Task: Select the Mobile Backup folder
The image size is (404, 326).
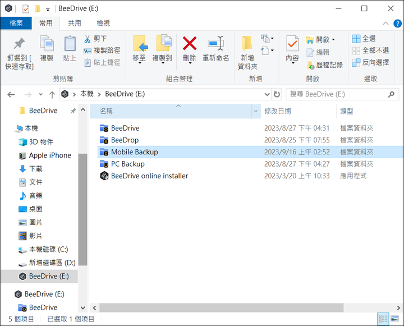Action: coord(250,152)
